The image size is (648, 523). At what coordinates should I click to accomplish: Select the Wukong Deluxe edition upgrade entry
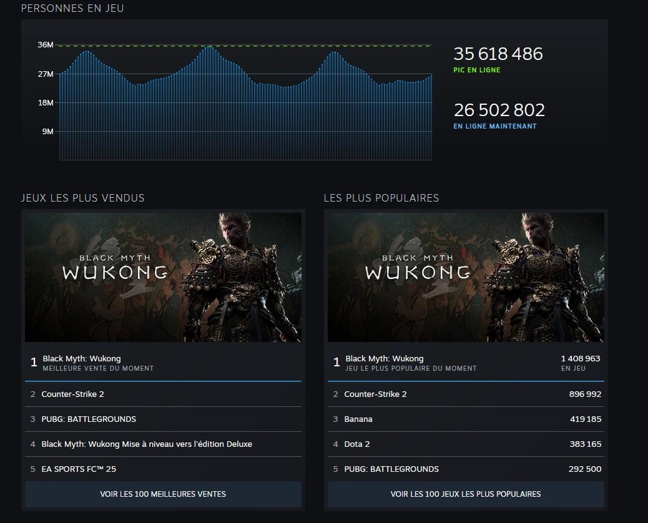coord(163,444)
